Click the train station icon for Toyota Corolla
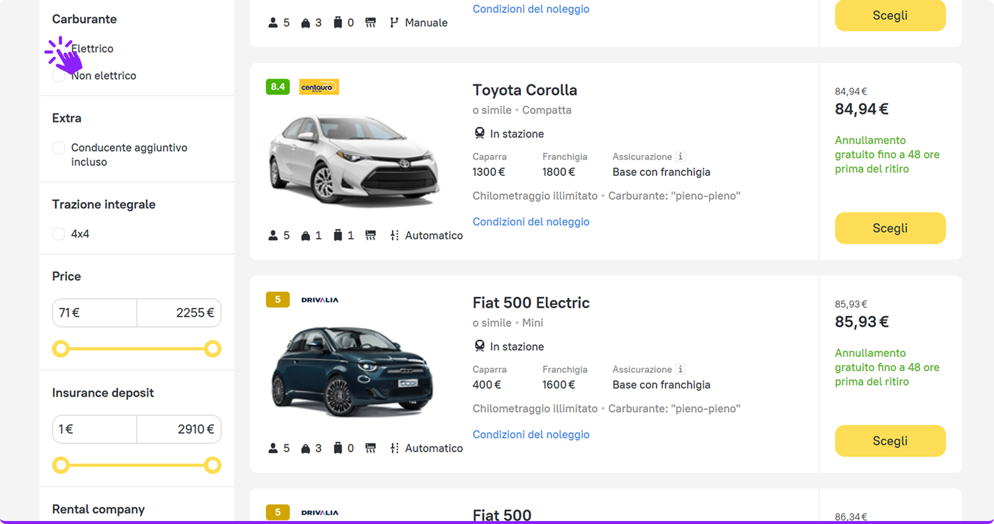Image resolution: width=994 pixels, height=524 pixels. [479, 133]
